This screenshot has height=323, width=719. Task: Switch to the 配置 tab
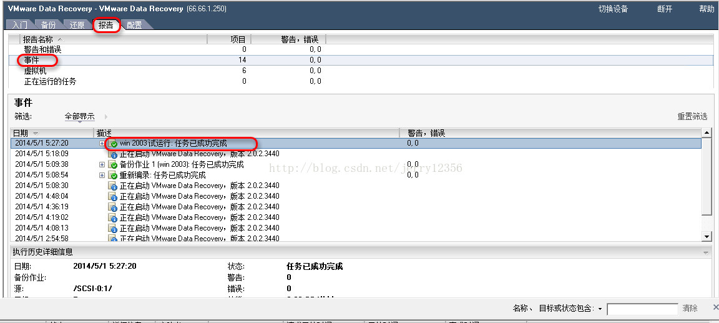134,25
